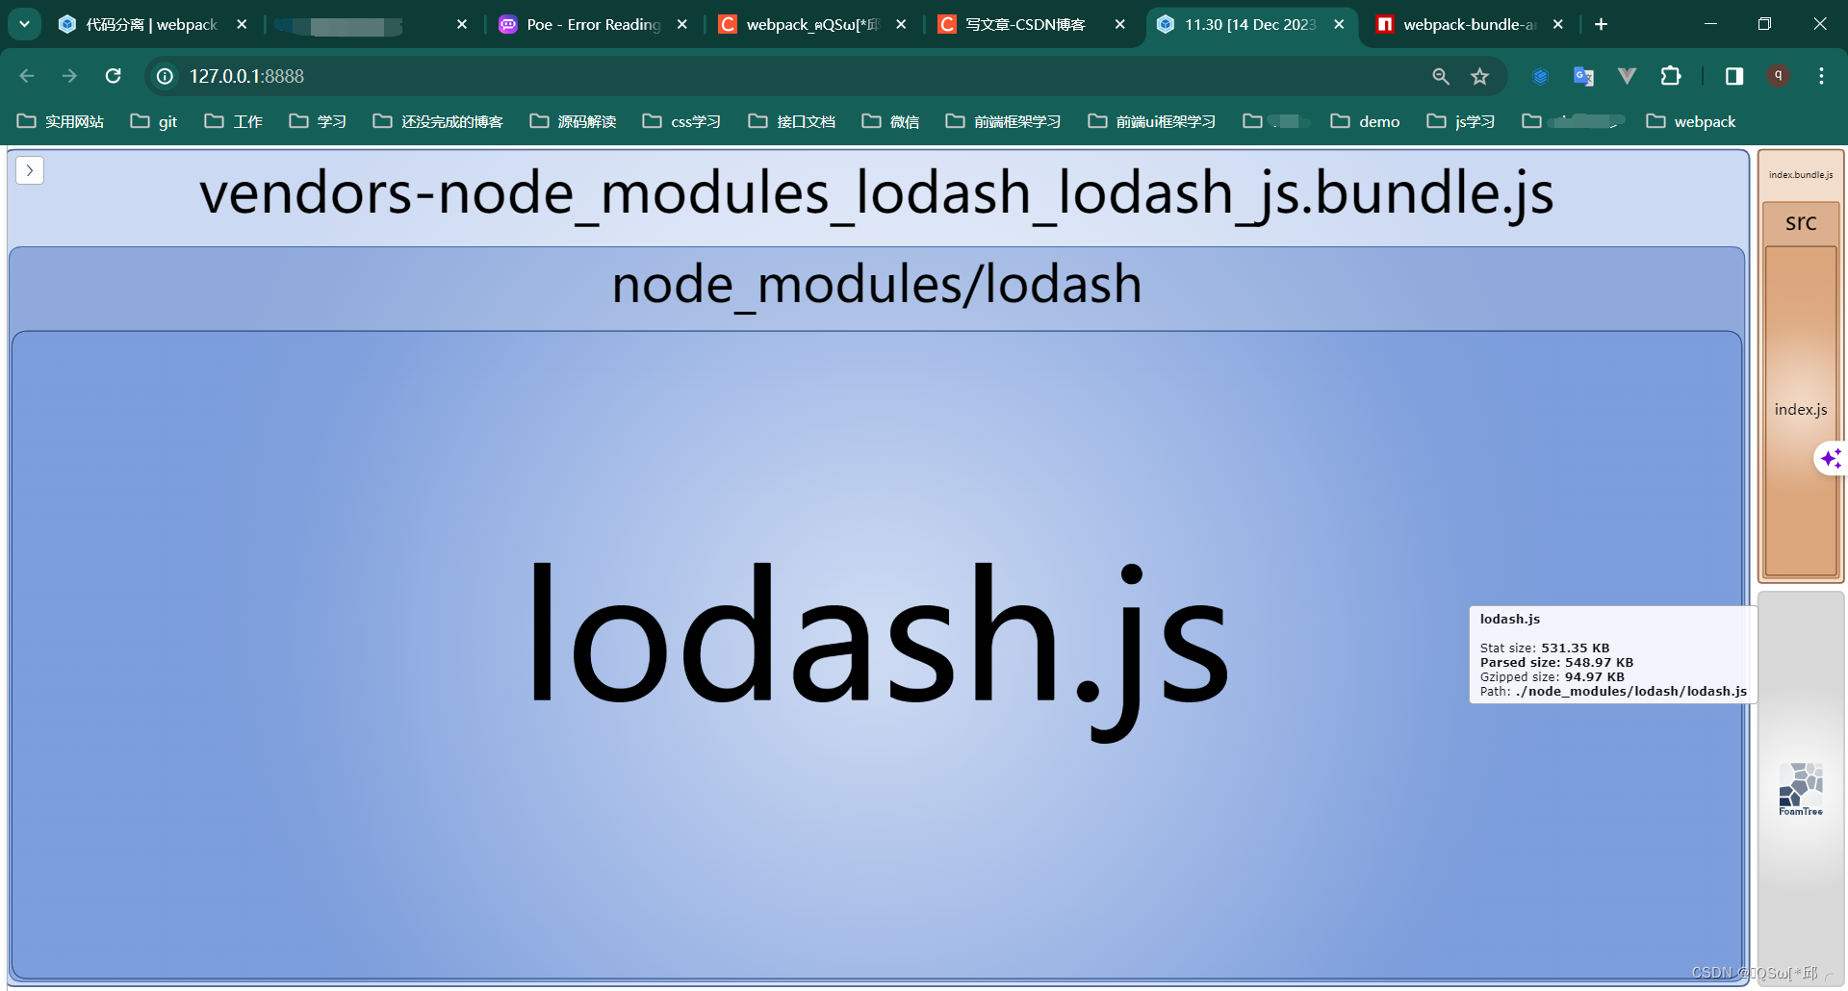Go back to the previous page

tap(27, 76)
